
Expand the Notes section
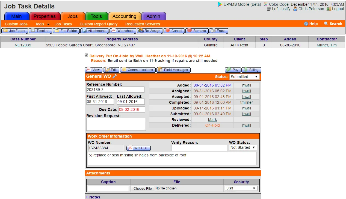click(x=93, y=197)
